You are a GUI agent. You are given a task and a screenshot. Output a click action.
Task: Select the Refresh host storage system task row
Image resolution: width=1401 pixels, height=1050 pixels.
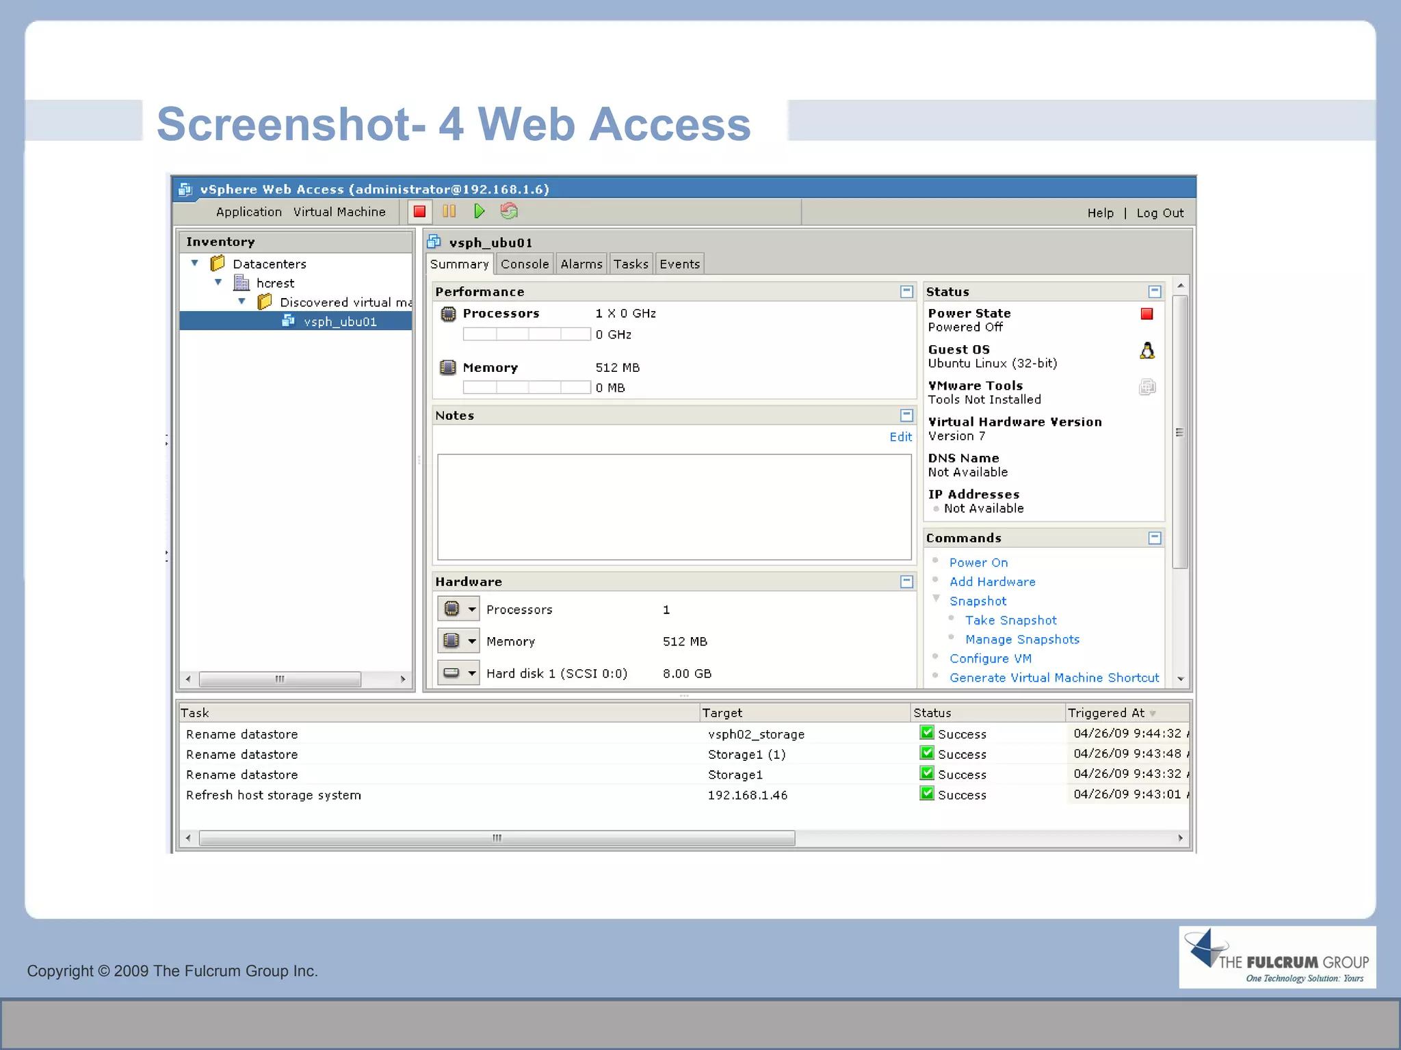pos(684,795)
